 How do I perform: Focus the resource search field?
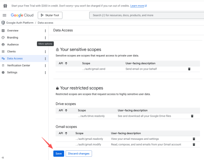[146, 15]
